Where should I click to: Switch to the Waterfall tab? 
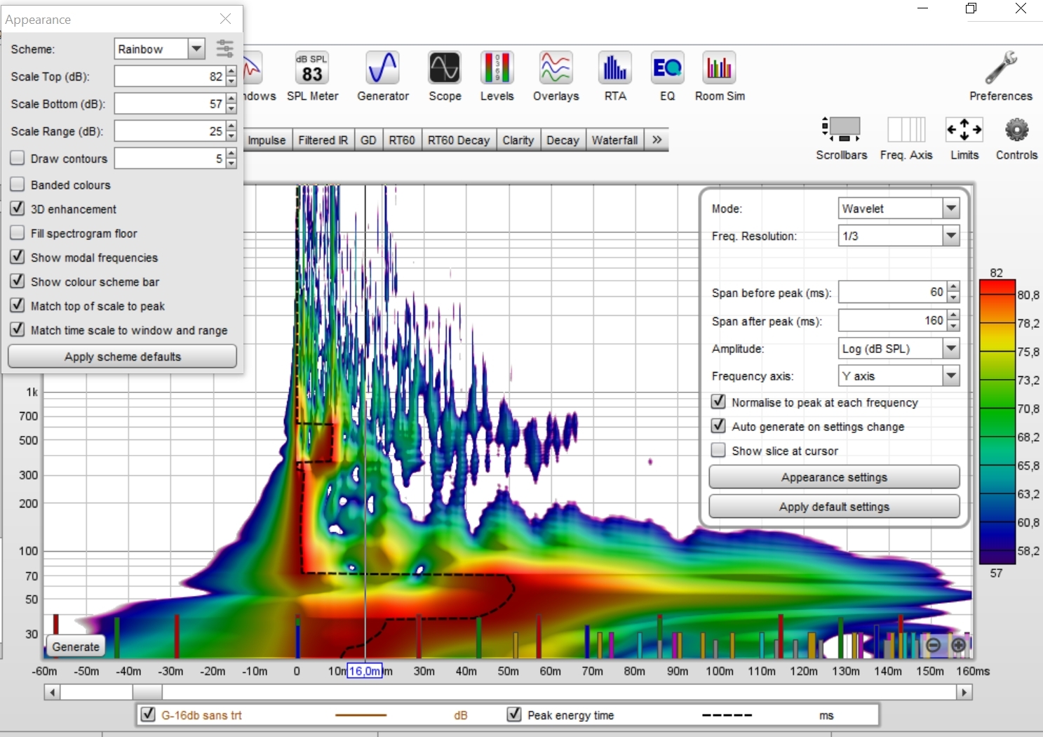tap(614, 140)
